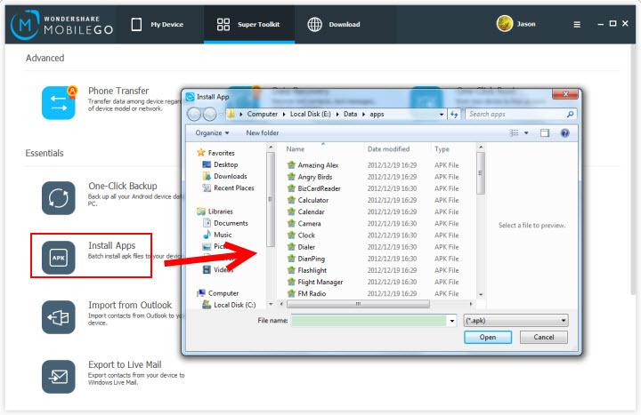Open the (*.apk) file type dropdown
641x415 pixels.
(515, 321)
